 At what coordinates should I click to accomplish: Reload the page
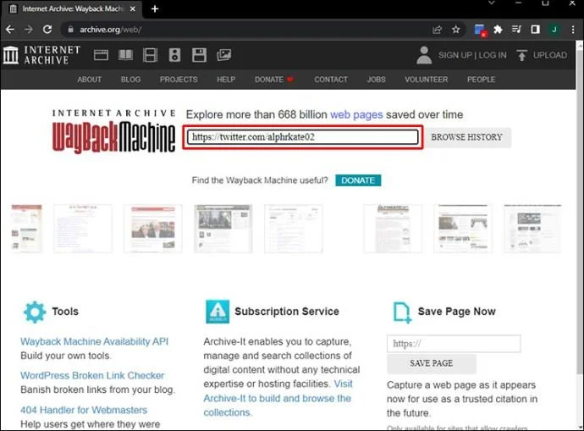coord(47,30)
